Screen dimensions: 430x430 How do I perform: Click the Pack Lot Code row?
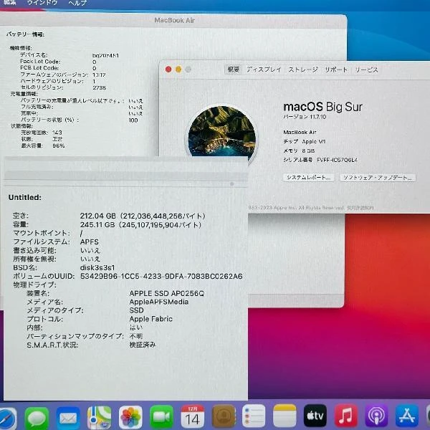[x=58, y=62]
